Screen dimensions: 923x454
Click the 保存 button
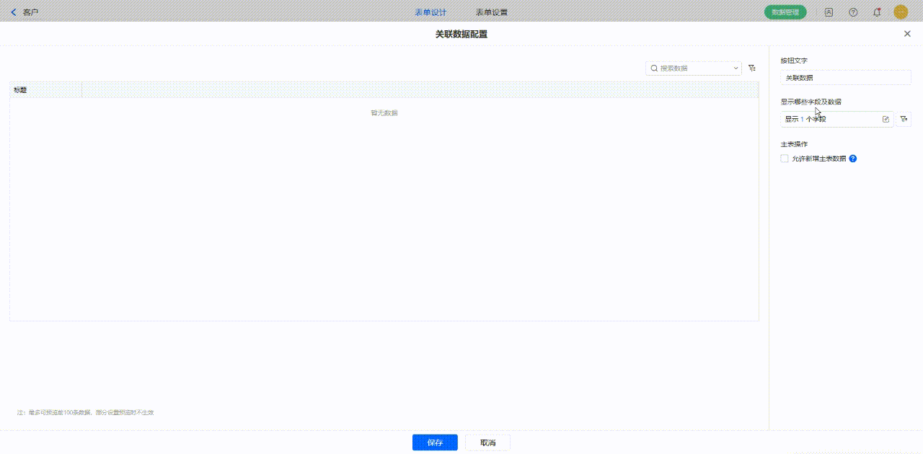click(435, 442)
